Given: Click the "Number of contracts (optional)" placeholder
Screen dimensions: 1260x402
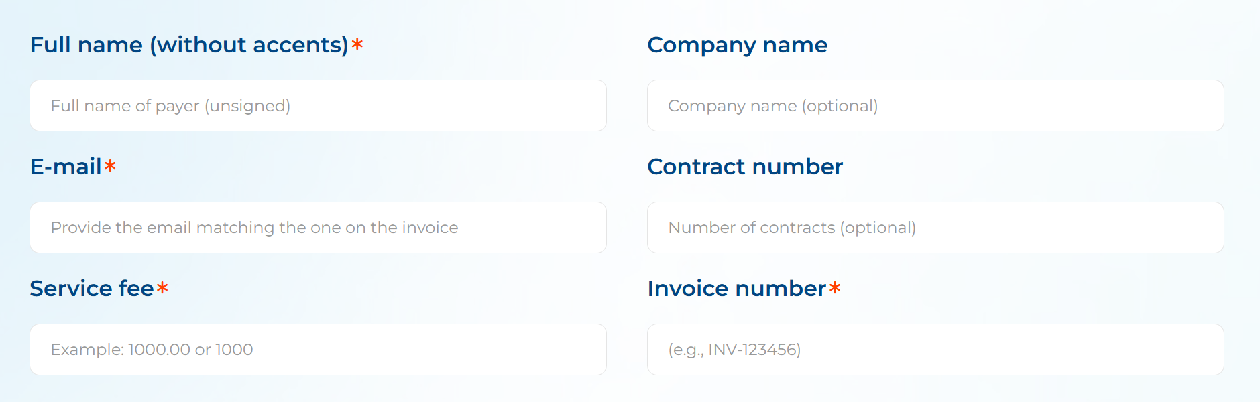Looking at the screenshot, I should coord(791,228).
